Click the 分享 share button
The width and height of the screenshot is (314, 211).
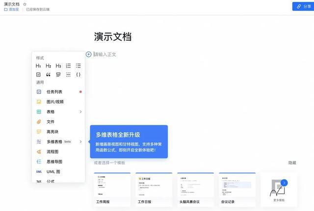[x=303, y=6]
